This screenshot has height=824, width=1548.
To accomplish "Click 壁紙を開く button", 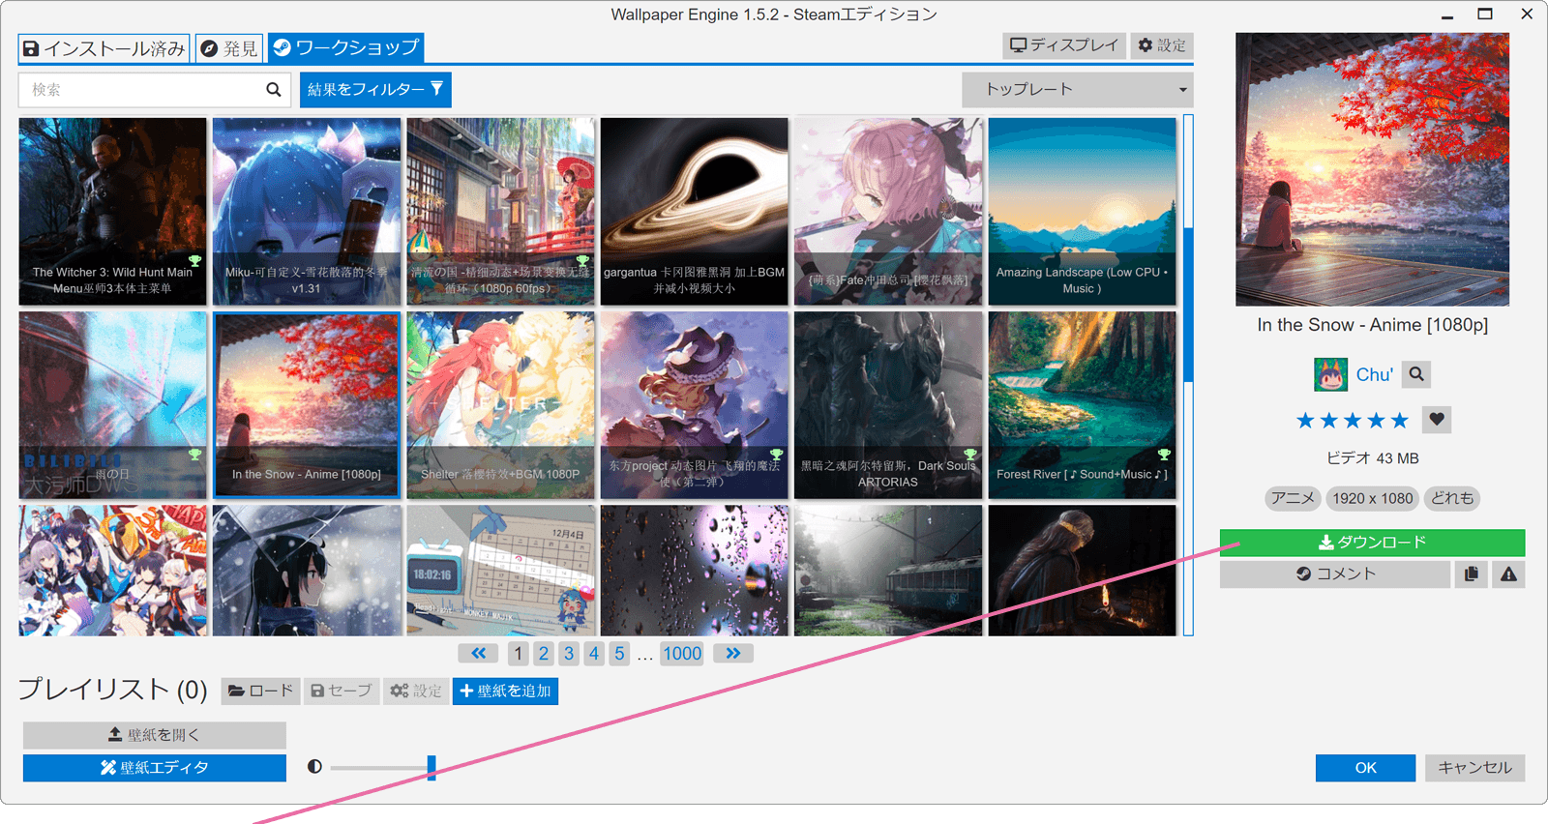I will coord(155,735).
